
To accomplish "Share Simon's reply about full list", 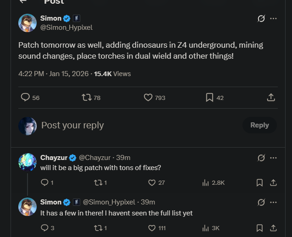I will pyautogui.click(x=273, y=228).
